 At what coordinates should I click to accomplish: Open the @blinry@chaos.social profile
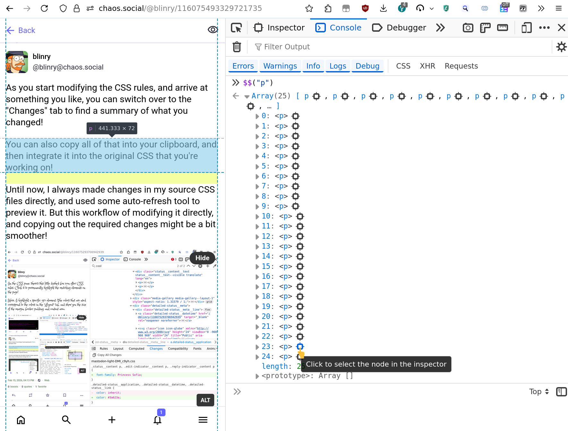(68, 67)
